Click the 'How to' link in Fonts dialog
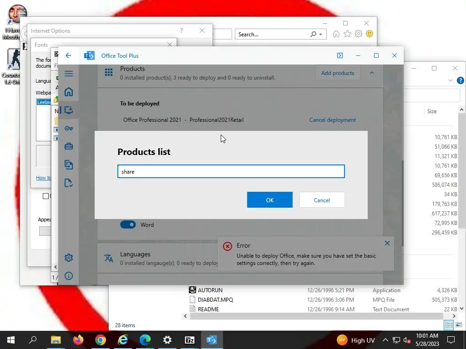Viewport: 466px width, 349px height. pos(43,178)
